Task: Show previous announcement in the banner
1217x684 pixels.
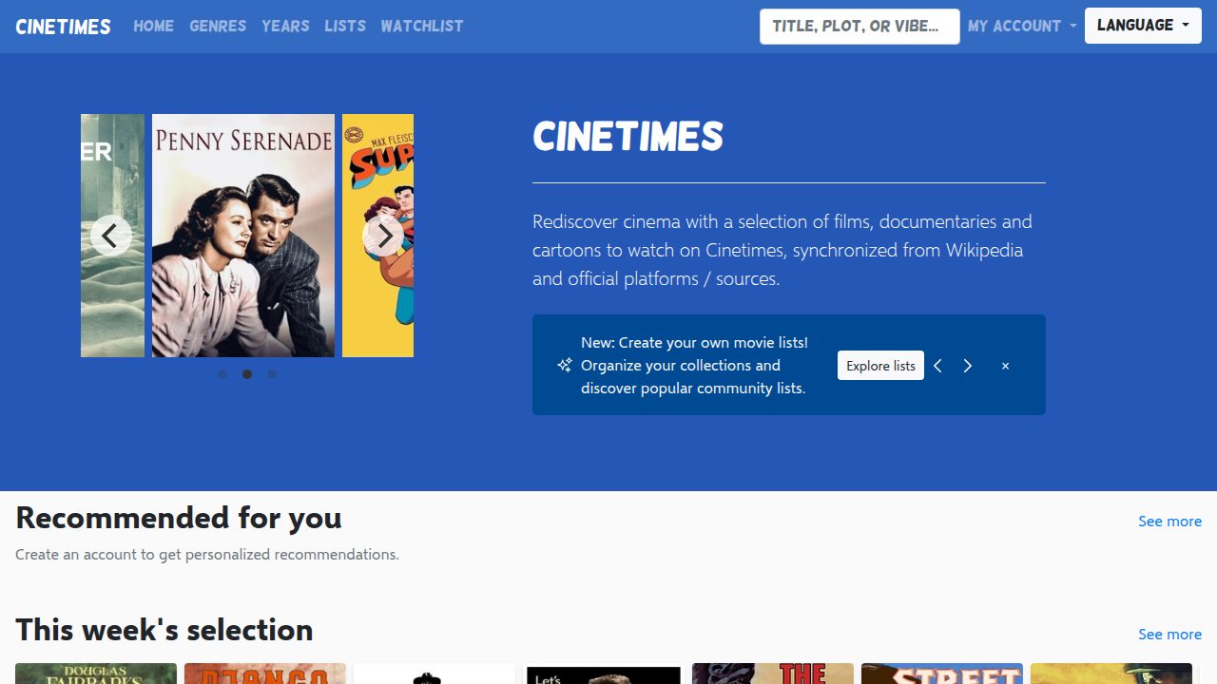Action: pos(937,366)
